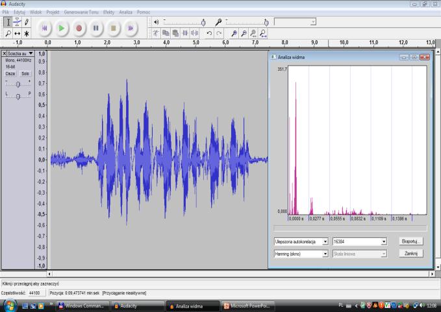Click the Zamknij button

pyautogui.click(x=411, y=254)
